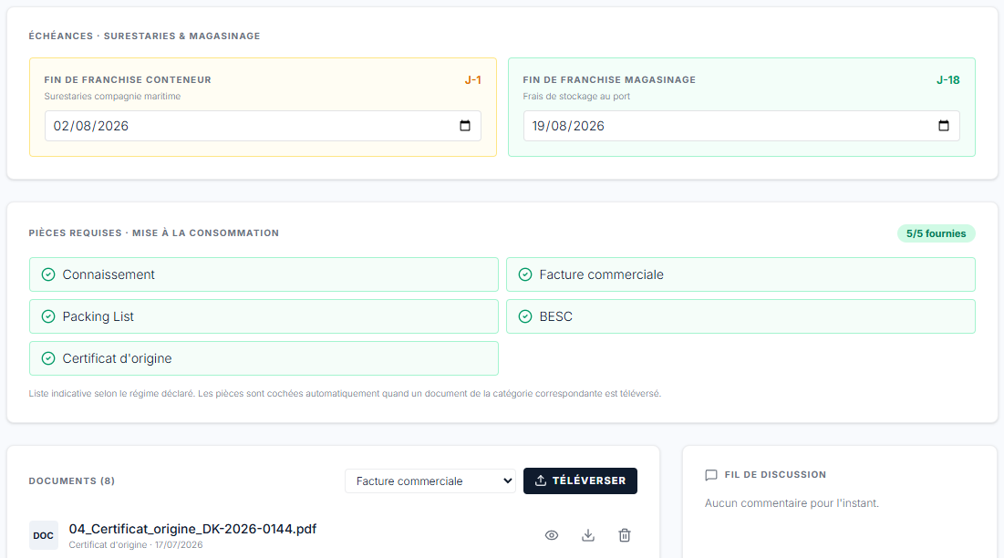This screenshot has width=1004, height=558.
Task: Click 'Pièces requises · Mise à la consommation' heading
Action: click(x=154, y=232)
